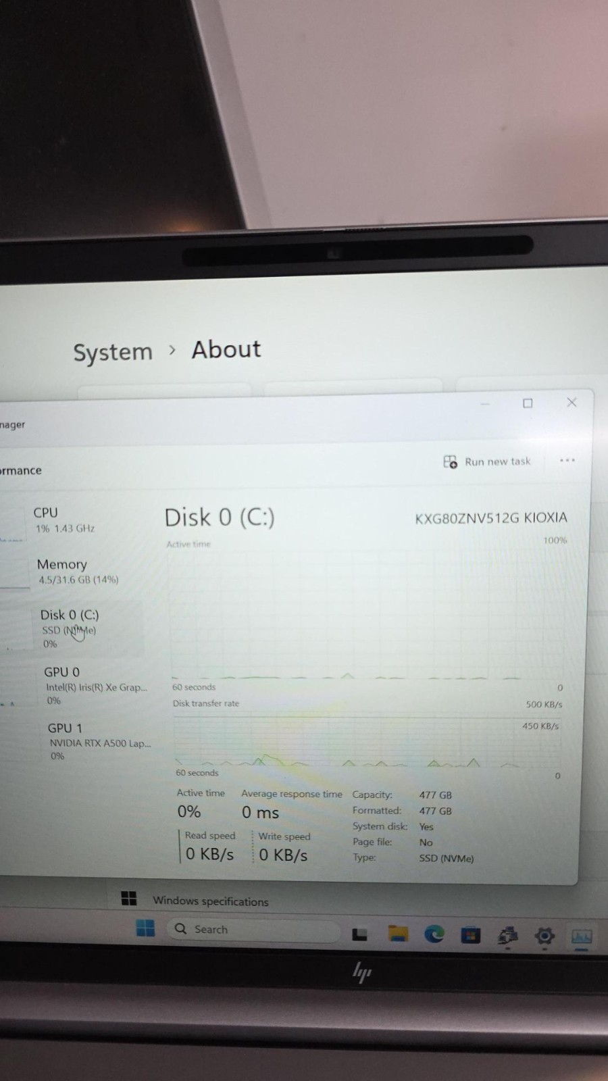Click the Disk transfer rate graph

coord(368,741)
